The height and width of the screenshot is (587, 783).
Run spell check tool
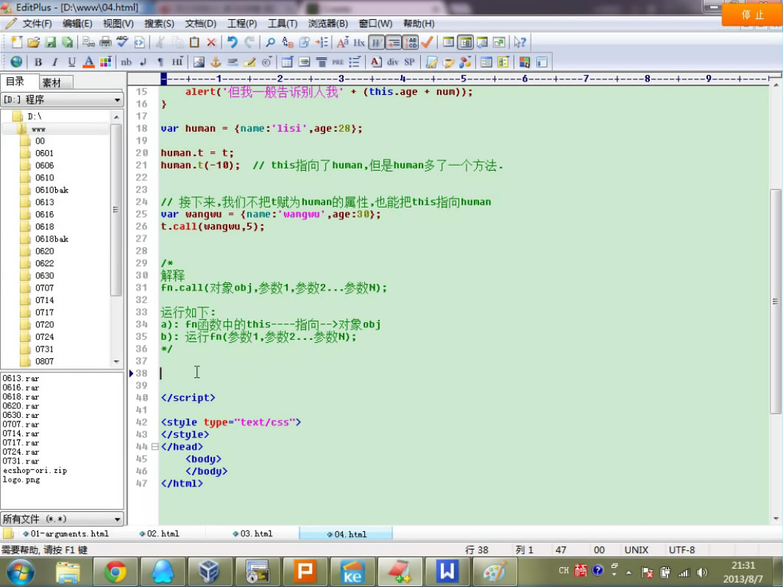[122, 43]
